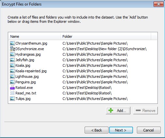Go to the Next step

point(121,130)
